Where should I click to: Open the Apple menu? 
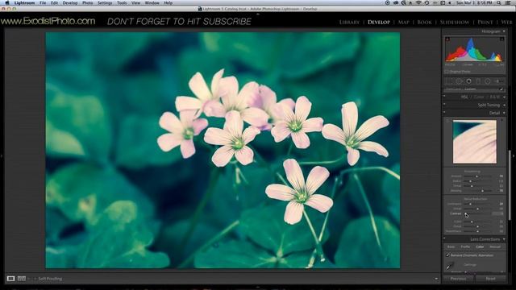tap(7, 2)
